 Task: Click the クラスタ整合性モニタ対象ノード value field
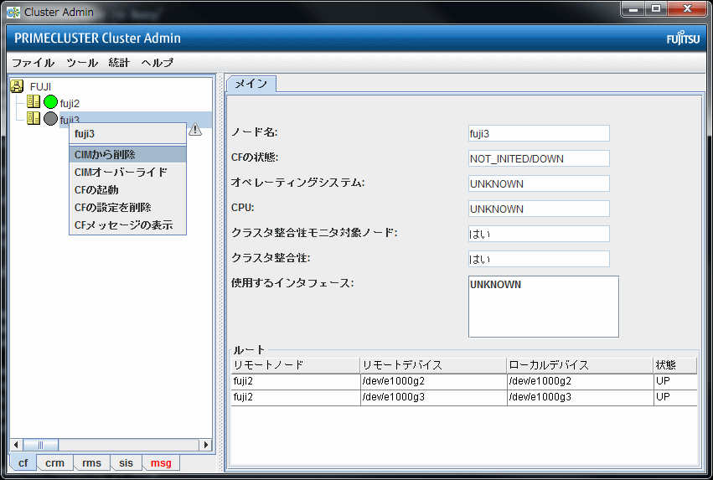pos(539,234)
